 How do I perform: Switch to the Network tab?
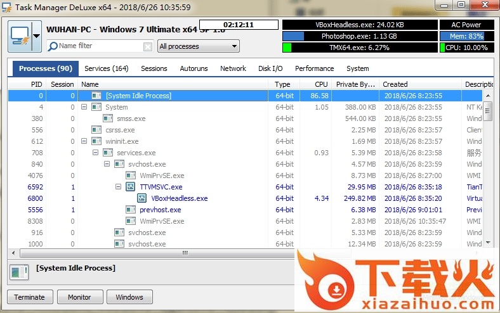pyautogui.click(x=233, y=68)
